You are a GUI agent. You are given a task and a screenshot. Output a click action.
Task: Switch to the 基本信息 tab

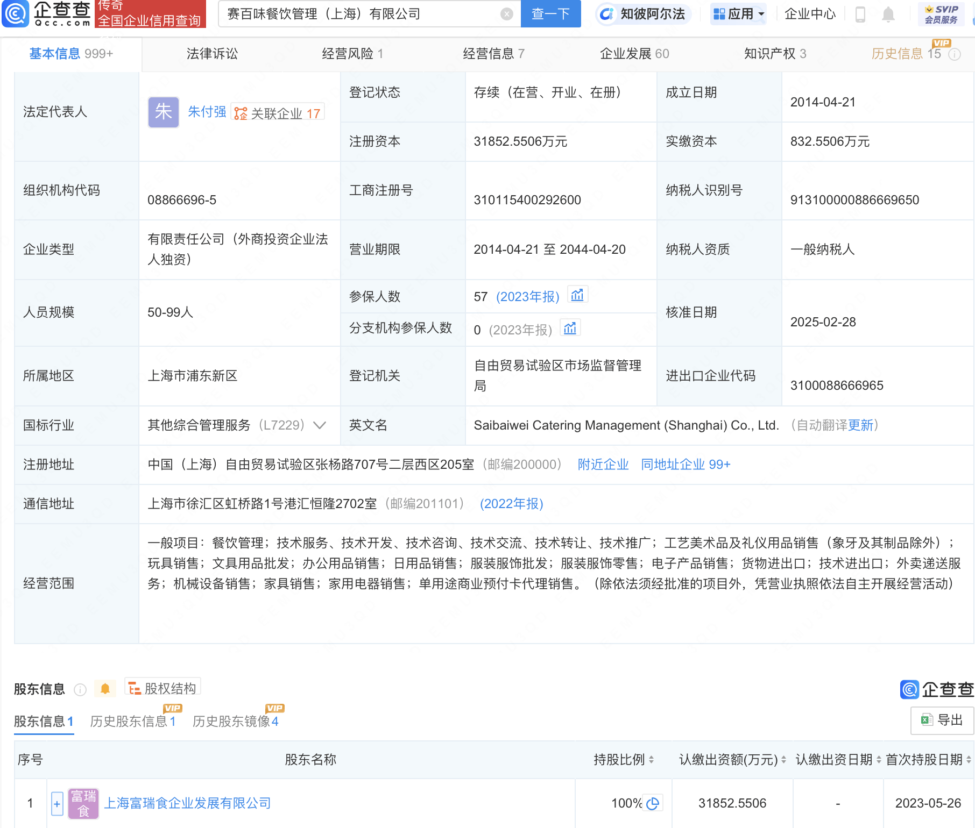point(71,54)
